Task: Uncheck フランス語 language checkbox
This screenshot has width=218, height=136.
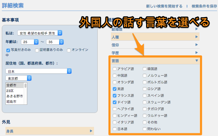Action: (x=115, y=96)
